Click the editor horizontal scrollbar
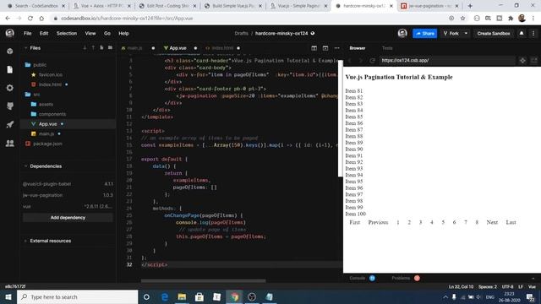This screenshot has width=541, height=304. (x=203, y=280)
